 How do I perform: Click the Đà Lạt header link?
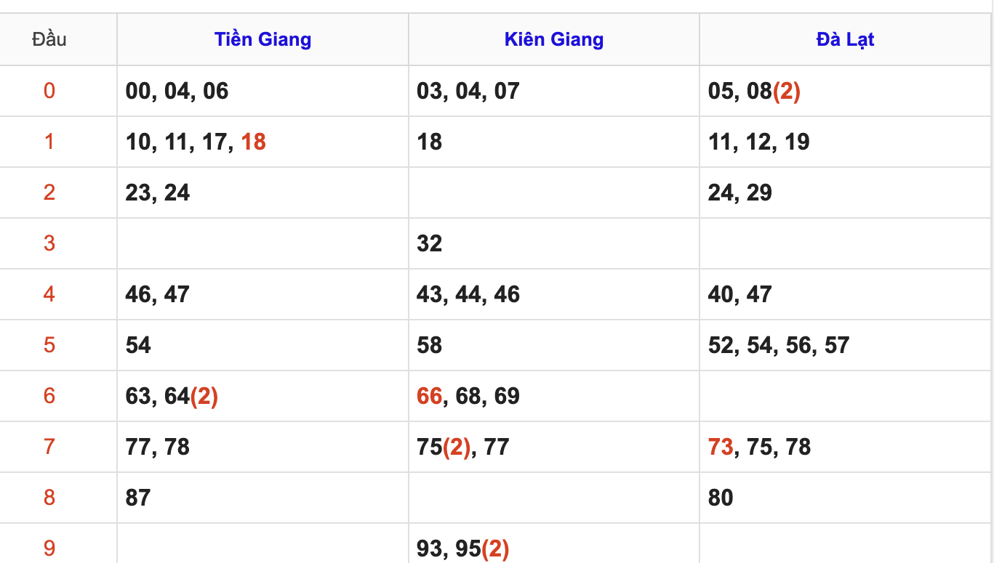(x=845, y=39)
